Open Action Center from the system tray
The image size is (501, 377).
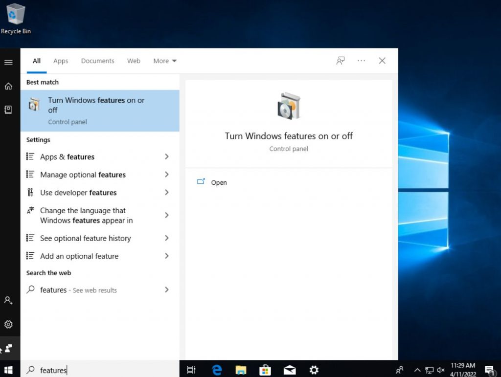(x=490, y=370)
